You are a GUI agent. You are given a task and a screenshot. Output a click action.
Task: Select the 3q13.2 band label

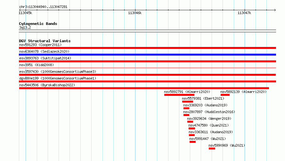25,27
